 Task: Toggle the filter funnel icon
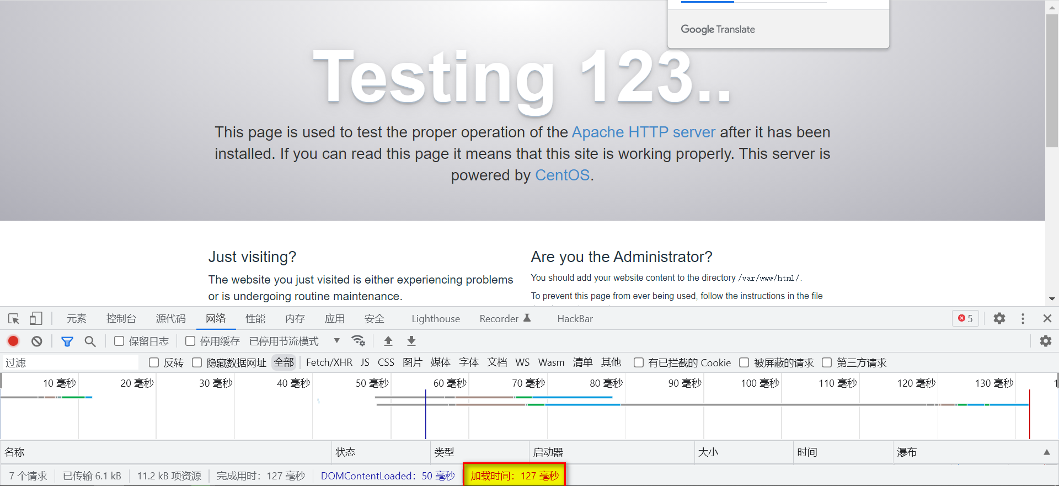[x=67, y=341]
